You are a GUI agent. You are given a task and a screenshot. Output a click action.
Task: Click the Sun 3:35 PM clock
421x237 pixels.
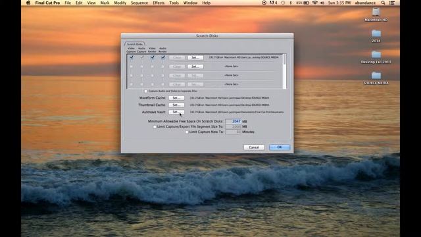[x=339, y=3]
